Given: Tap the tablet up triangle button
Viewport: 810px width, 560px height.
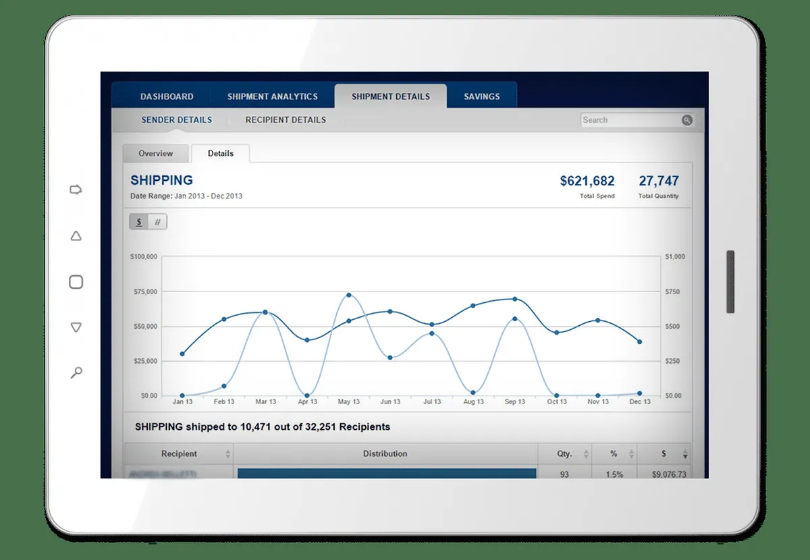Looking at the screenshot, I should click(76, 236).
